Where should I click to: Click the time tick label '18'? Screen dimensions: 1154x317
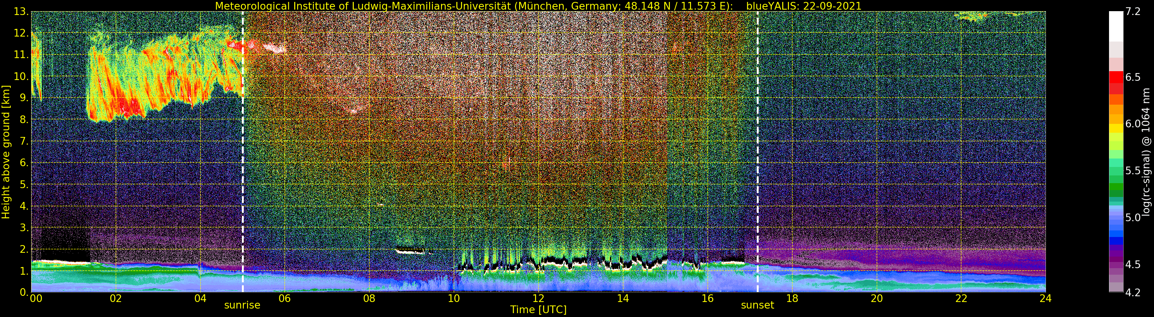point(792,299)
